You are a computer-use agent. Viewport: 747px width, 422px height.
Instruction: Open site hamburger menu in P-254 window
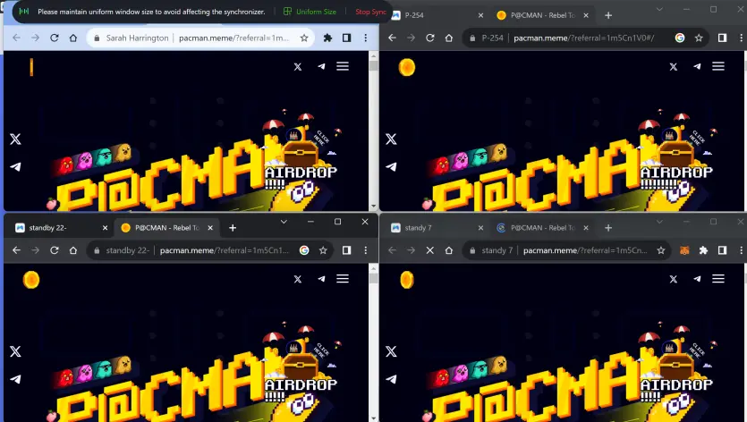(x=718, y=66)
